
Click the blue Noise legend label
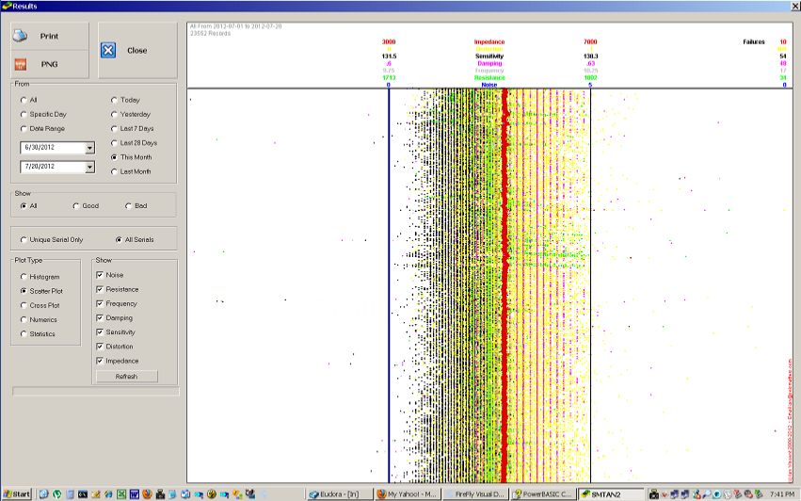click(489, 85)
